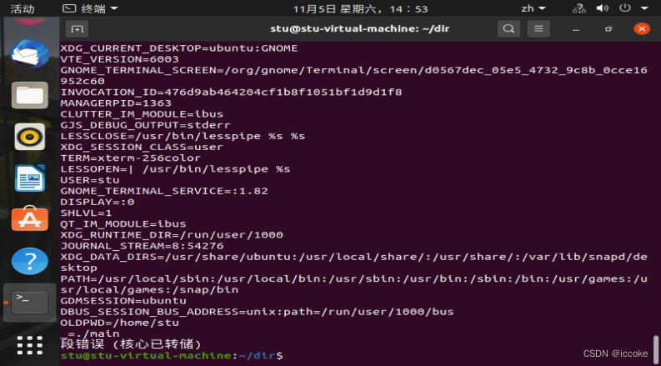Click the network status icon
Viewport: 661px width, 366px height.
pos(579,8)
